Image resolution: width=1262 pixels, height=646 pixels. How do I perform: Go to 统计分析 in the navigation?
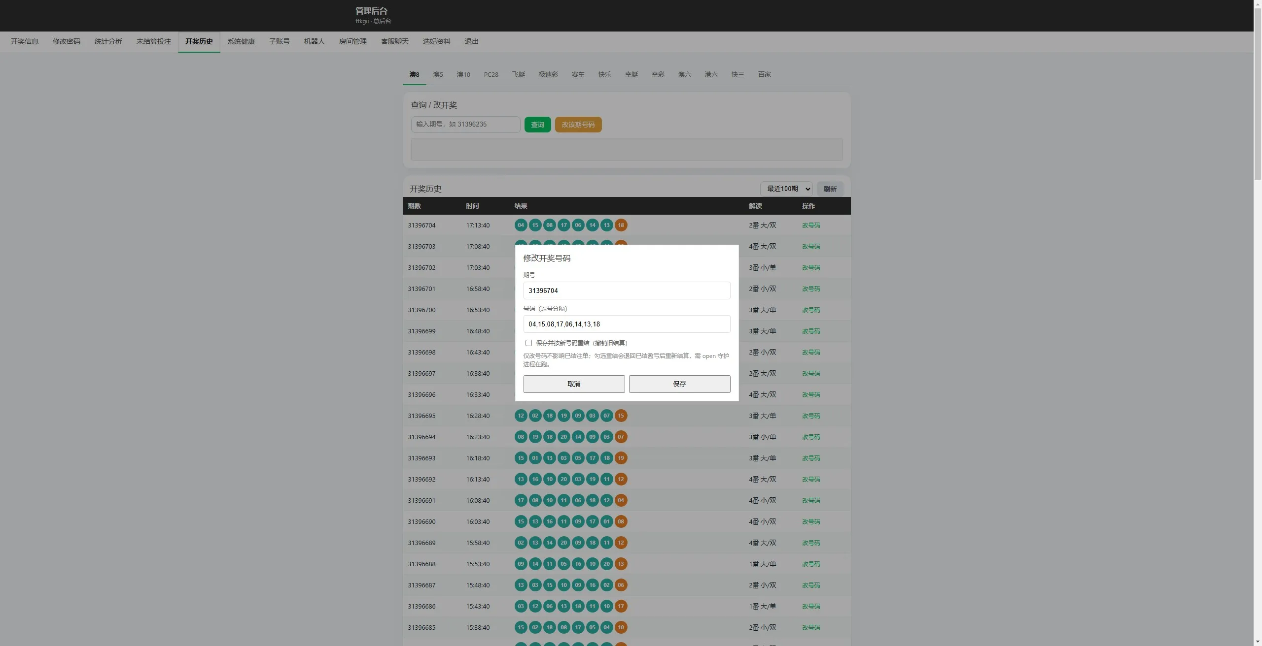pyautogui.click(x=108, y=41)
